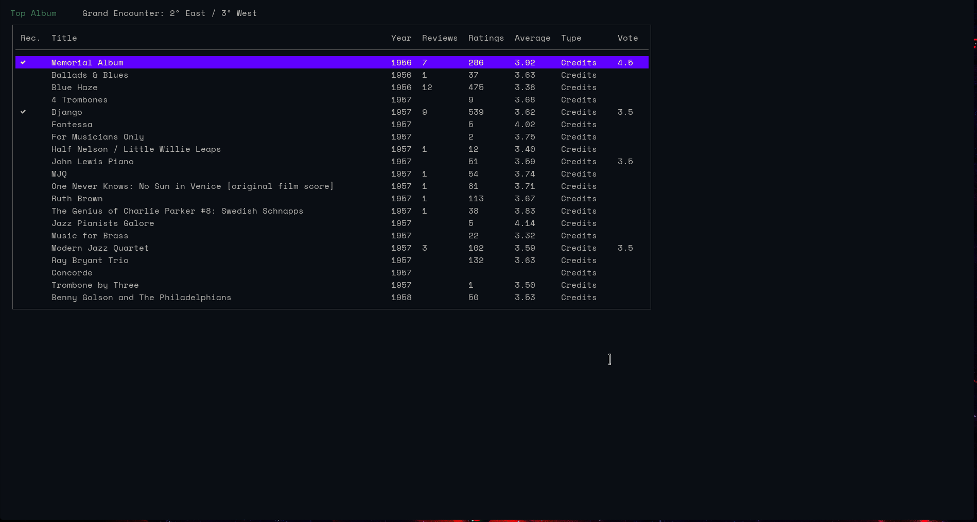Click average 3.50 for Trombone by Three
Screen dimensions: 977x522
(x=525, y=285)
